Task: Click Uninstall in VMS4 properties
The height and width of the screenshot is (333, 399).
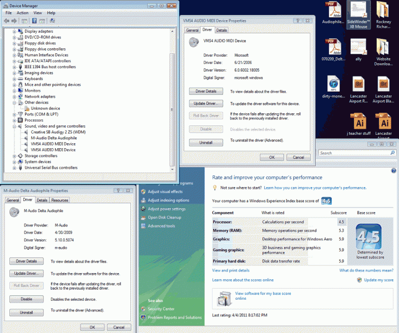Action: click(x=206, y=143)
